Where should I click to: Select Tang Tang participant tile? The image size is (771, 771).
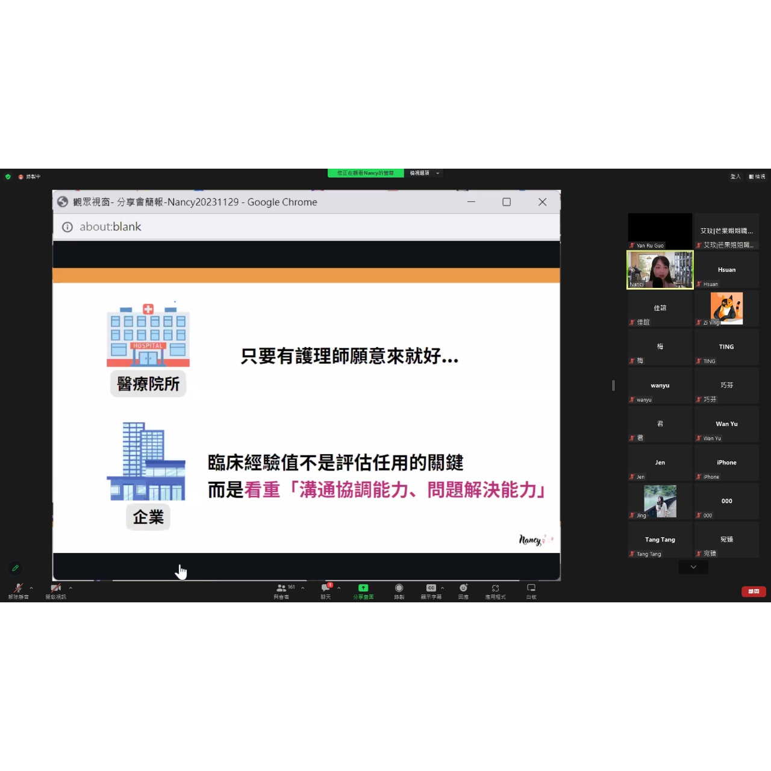pos(660,540)
